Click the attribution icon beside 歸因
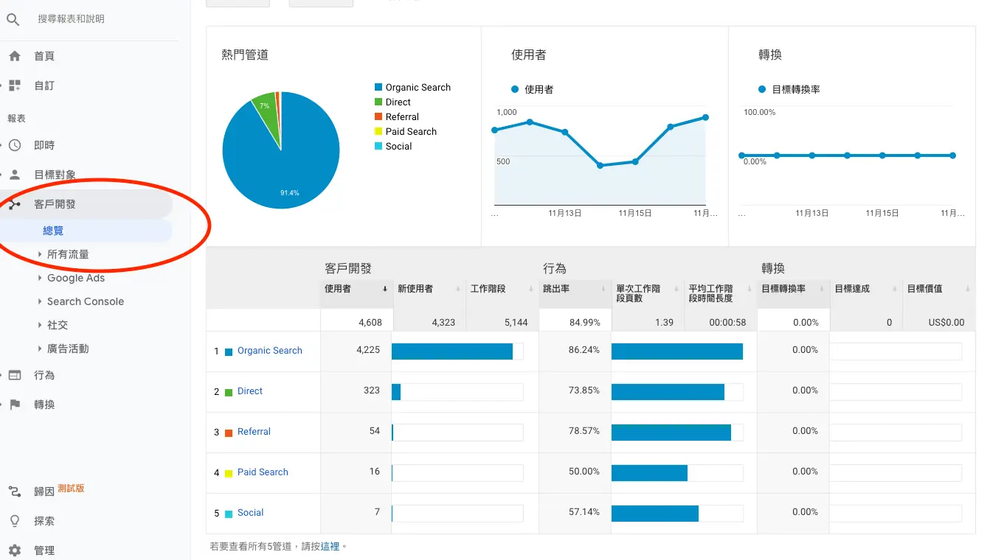990x560 pixels. (15, 491)
